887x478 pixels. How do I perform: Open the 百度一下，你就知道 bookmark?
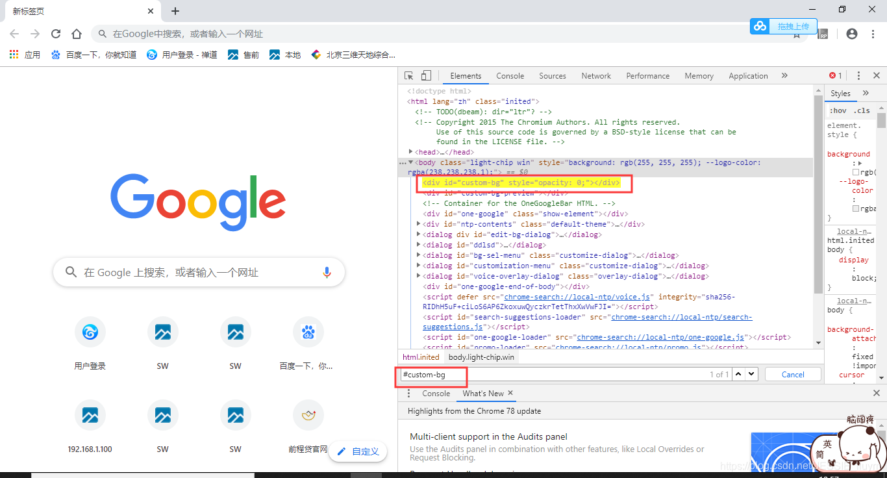(x=94, y=55)
